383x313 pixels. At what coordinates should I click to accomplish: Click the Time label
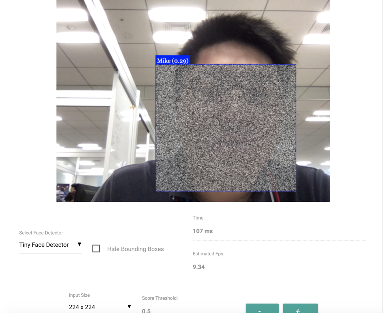(199, 218)
